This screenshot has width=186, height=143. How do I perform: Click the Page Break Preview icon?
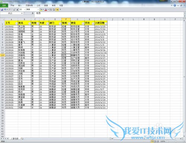158,141
